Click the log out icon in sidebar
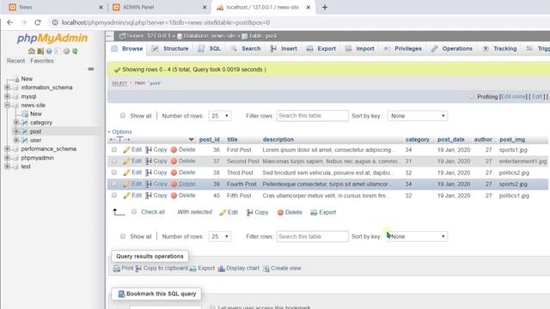 pos(40,51)
